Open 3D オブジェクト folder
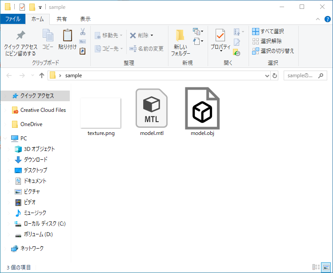 pyautogui.click(x=35, y=149)
